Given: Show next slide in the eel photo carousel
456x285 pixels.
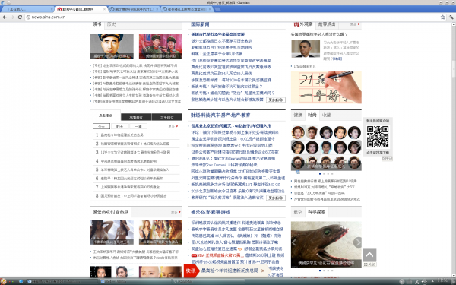Looking at the screenshot, I should pos(357,242).
